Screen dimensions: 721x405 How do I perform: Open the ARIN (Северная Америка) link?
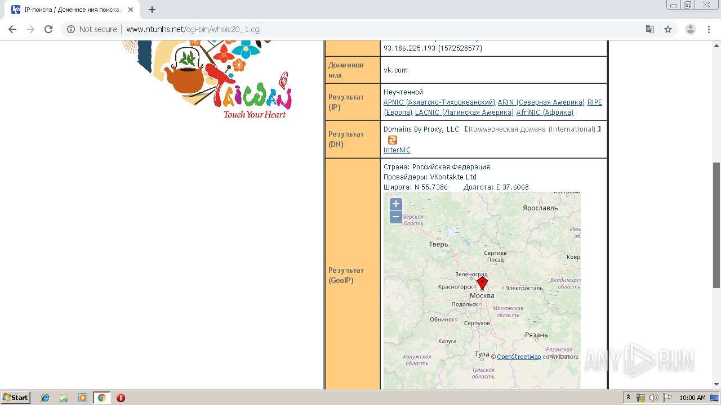[541, 102]
